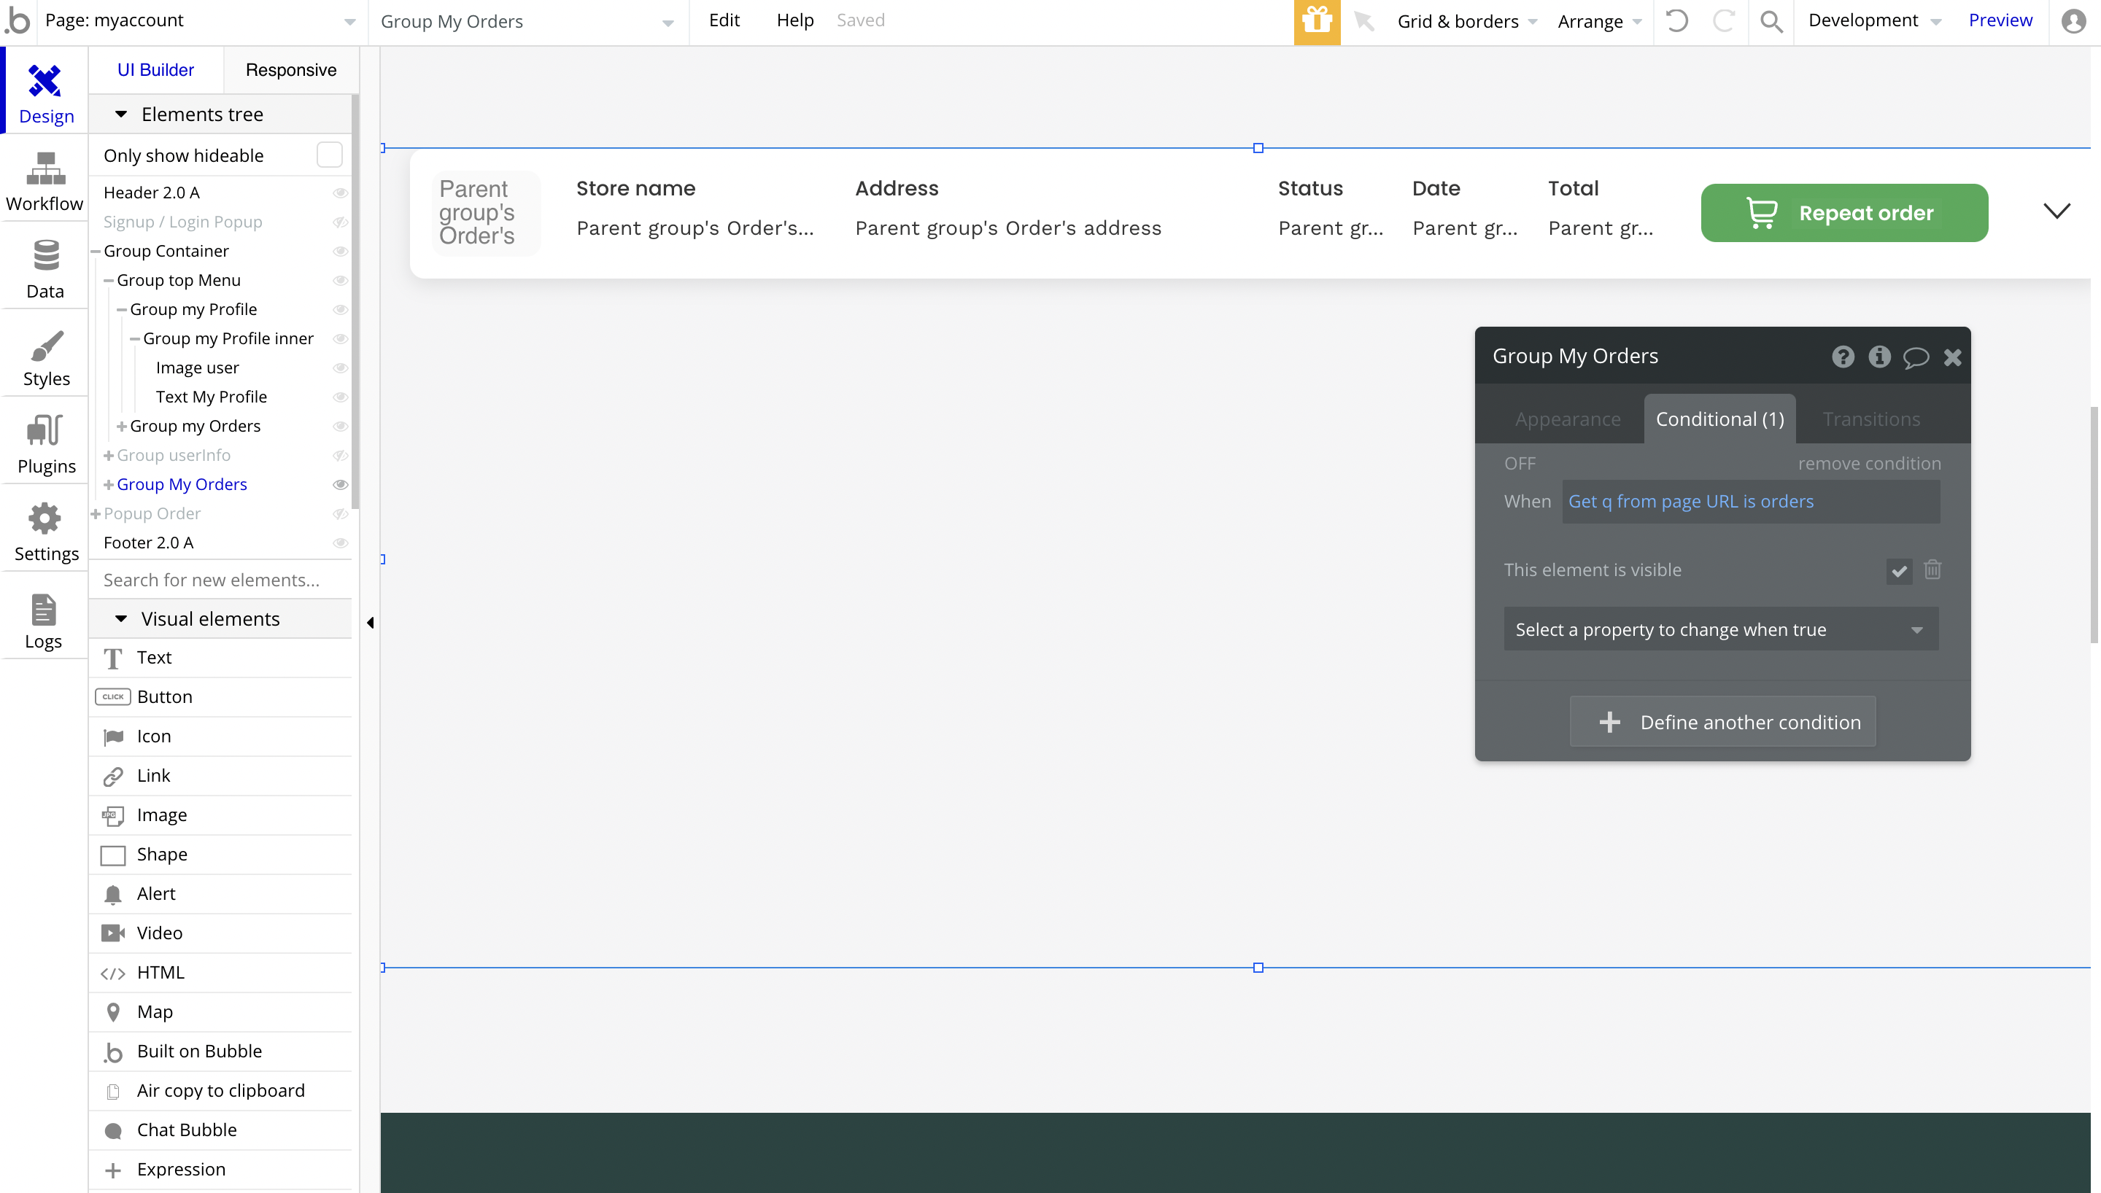Screen dimensions: 2101x1193
Task: Uncheck This element is visible checkbox
Action: click(x=1899, y=571)
